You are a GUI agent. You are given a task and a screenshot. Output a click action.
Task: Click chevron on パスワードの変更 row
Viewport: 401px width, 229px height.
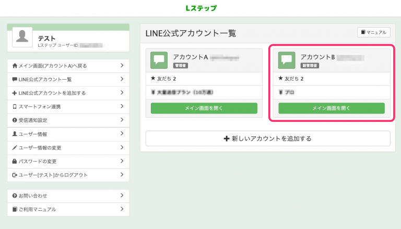122,161
